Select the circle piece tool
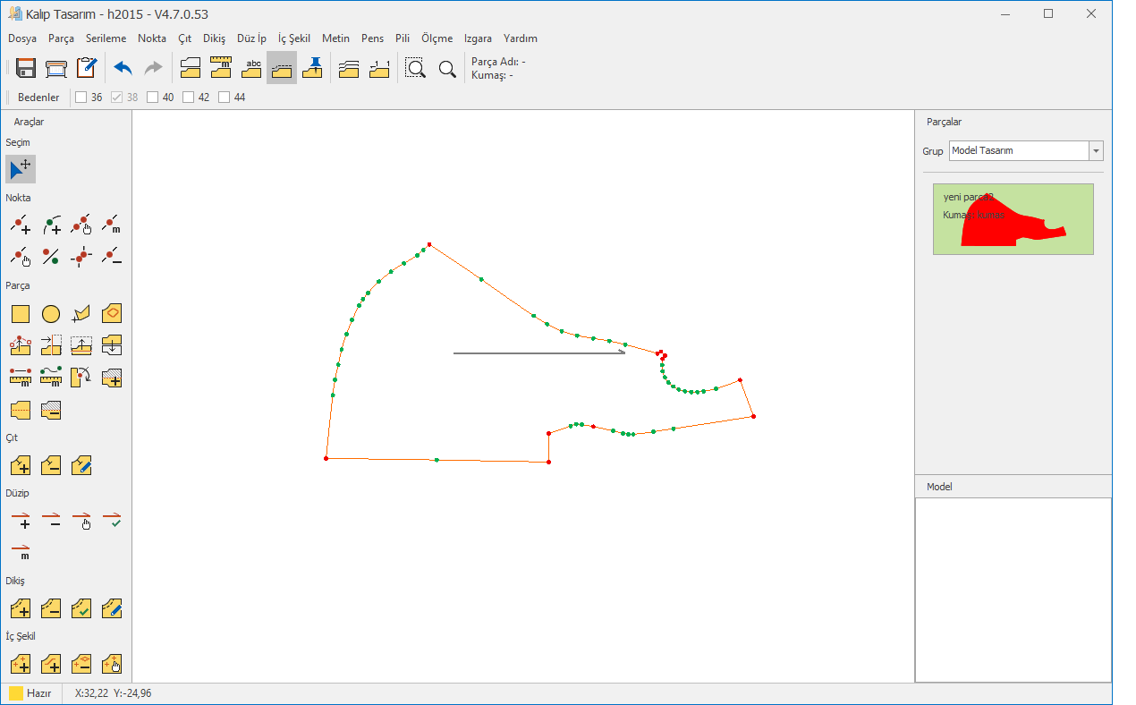The width and height of the screenshot is (1136, 705). 51,314
